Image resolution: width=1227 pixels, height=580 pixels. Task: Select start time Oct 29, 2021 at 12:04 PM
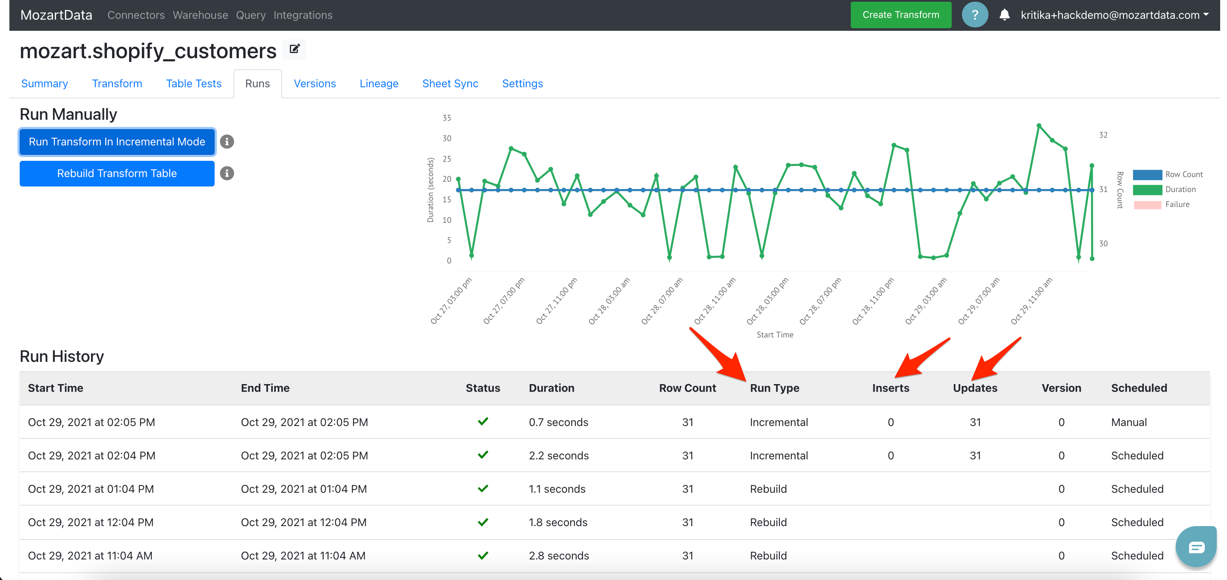point(91,522)
